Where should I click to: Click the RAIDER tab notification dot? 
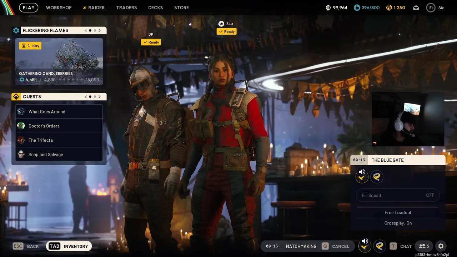85,7
